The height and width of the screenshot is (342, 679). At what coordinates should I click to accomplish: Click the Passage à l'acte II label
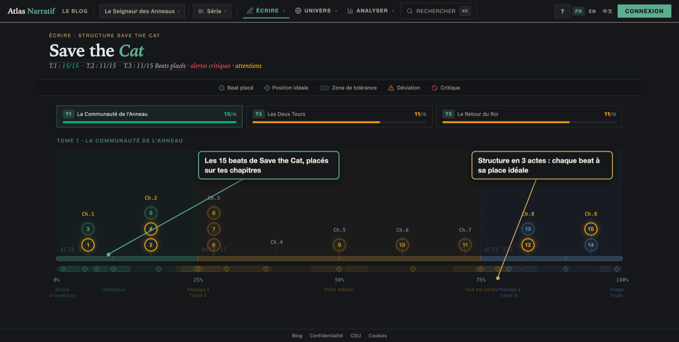(x=198, y=292)
